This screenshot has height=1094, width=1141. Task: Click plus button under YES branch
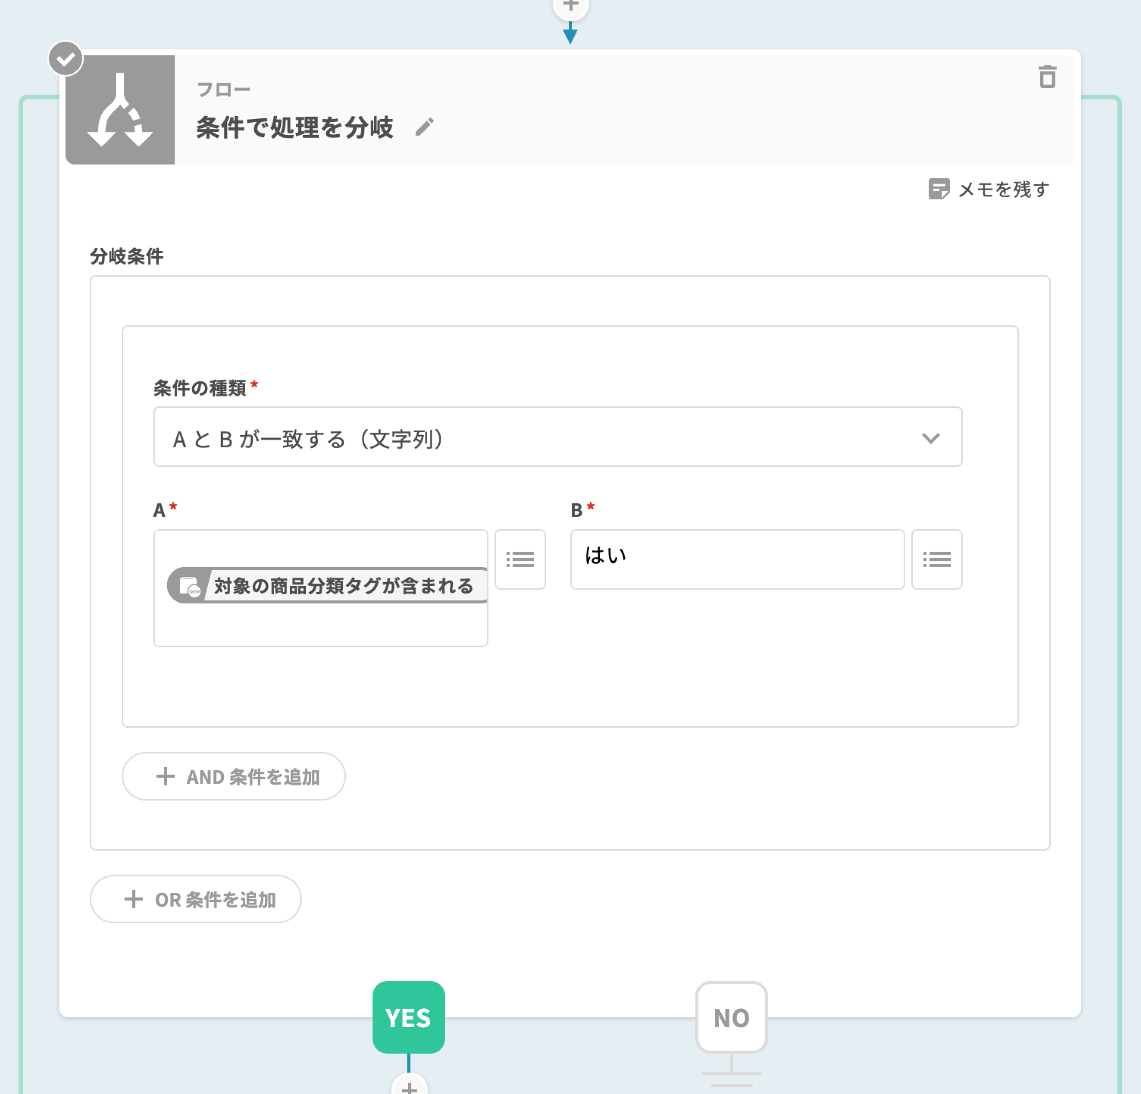pos(409,1086)
